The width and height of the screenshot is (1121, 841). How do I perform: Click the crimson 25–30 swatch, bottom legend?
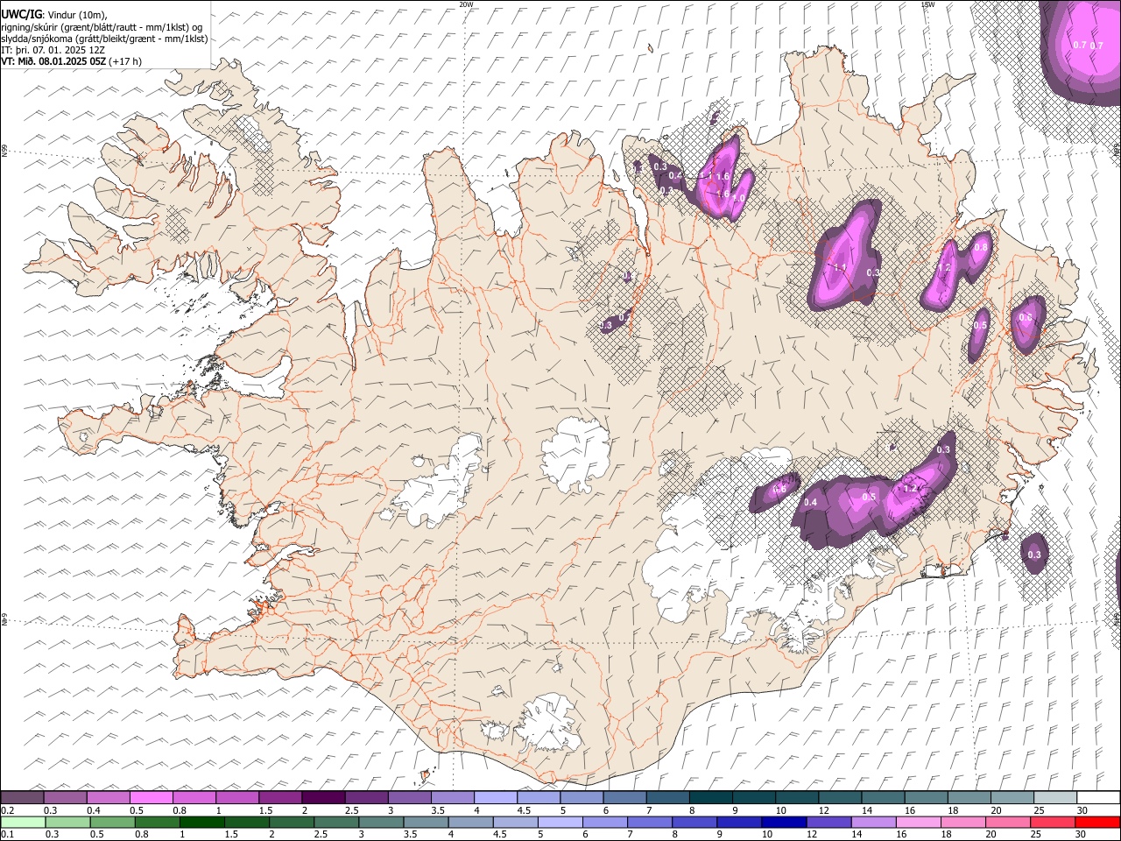[1052, 822]
